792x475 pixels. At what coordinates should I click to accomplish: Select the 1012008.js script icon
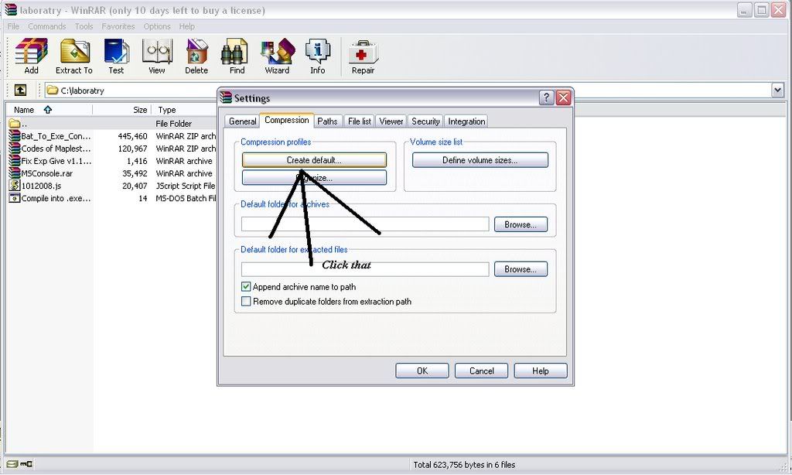click(x=14, y=186)
